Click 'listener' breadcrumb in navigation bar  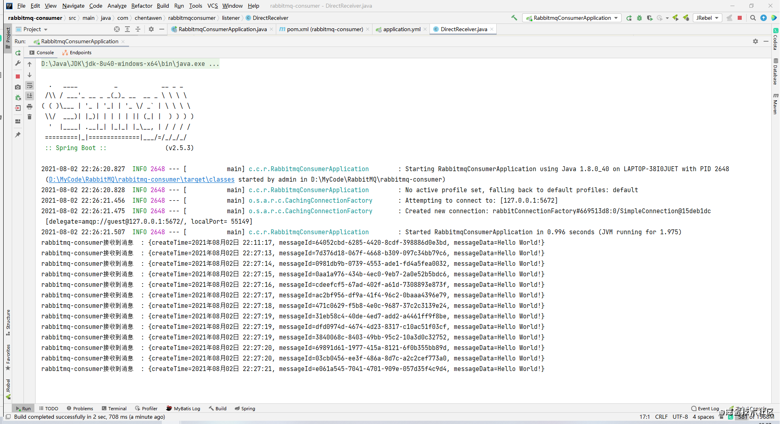[x=231, y=18]
